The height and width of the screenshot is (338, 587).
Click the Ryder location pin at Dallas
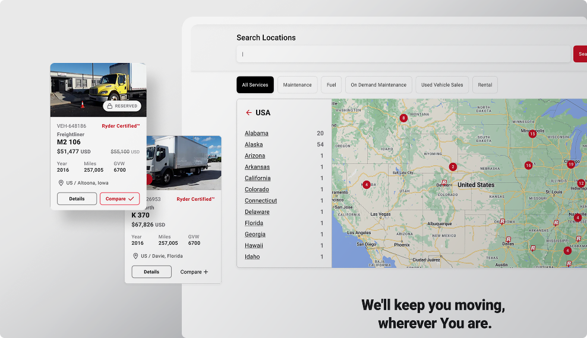pyautogui.click(x=509, y=239)
